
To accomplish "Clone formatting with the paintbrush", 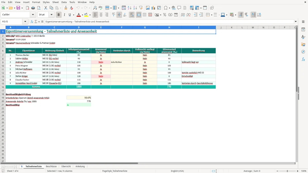I will 66,8.
